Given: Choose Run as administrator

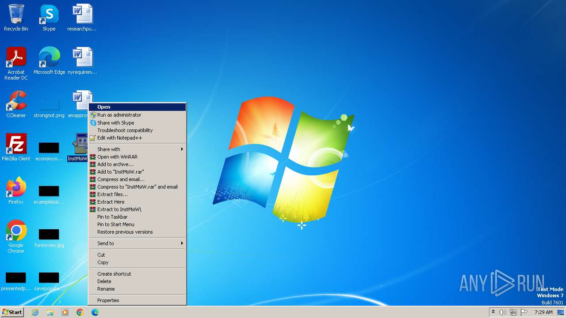Looking at the screenshot, I should 137,115.
